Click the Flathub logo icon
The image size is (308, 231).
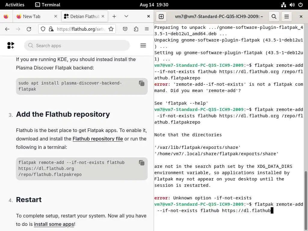point(11,45)
